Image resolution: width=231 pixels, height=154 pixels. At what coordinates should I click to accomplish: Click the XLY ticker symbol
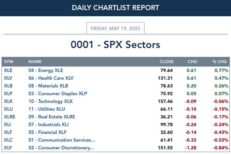click(8, 148)
